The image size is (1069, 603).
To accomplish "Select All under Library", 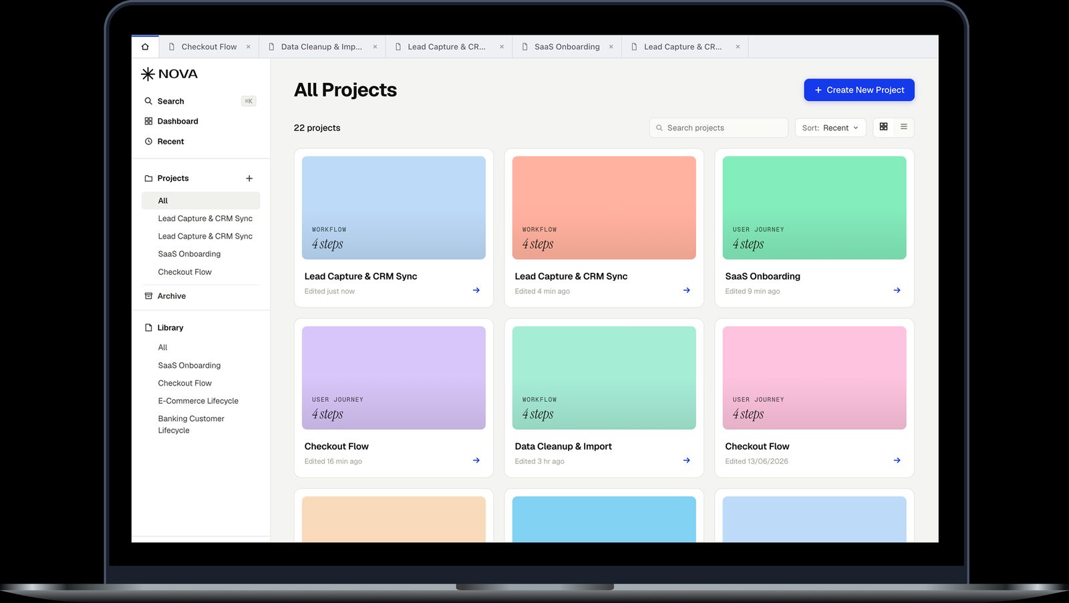I will [162, 348].
